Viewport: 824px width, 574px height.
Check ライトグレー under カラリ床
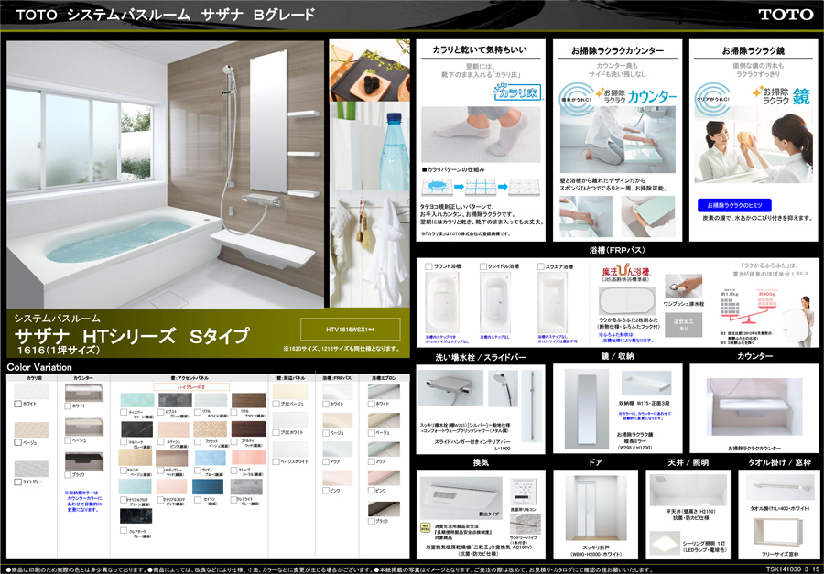(18, 482)
